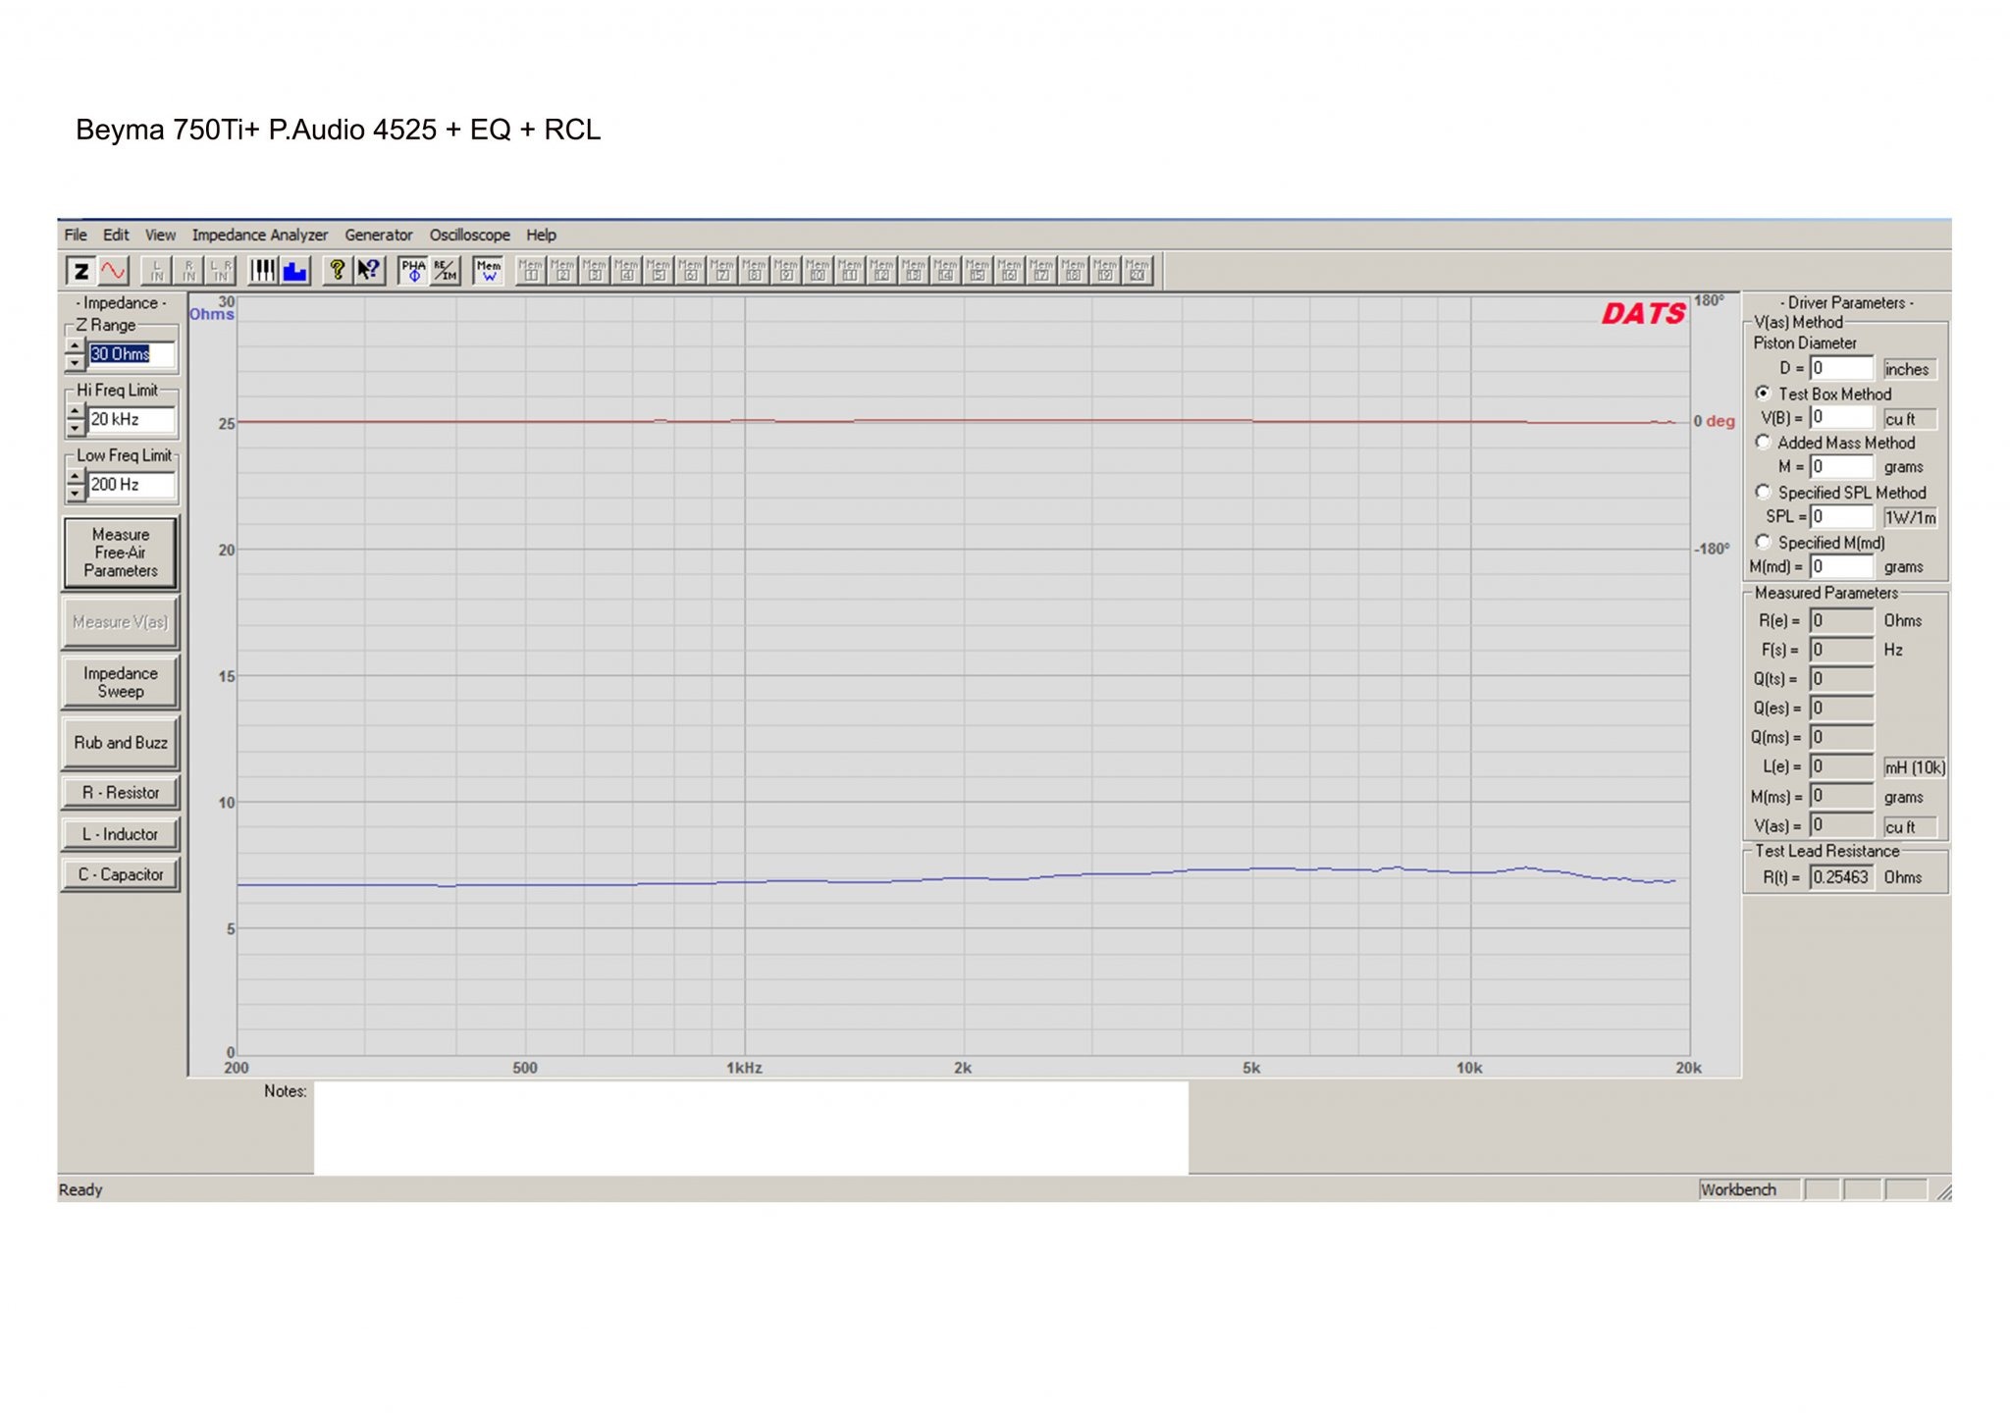Click the Impedance Sweep button

tap(121, 682)
